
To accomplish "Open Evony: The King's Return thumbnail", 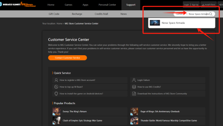I will (x=56, y=112).
